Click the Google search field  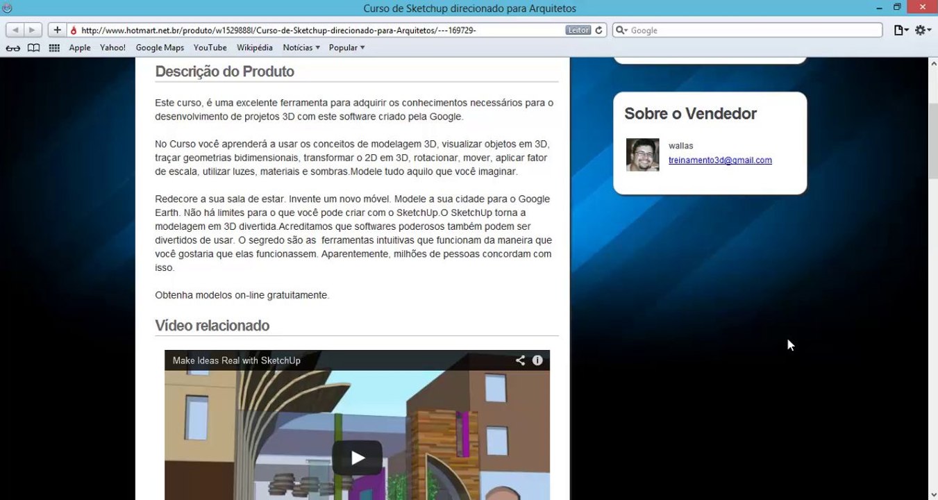point(747,31)
